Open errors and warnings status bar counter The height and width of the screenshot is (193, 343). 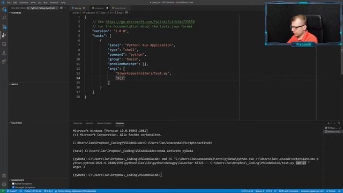coord(48,191)
